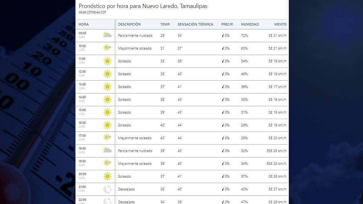The height and width of the screenshot is (204, 363).
Task: Click the mostly sunny icon at 10:00
Action: [x=107, y=48]
